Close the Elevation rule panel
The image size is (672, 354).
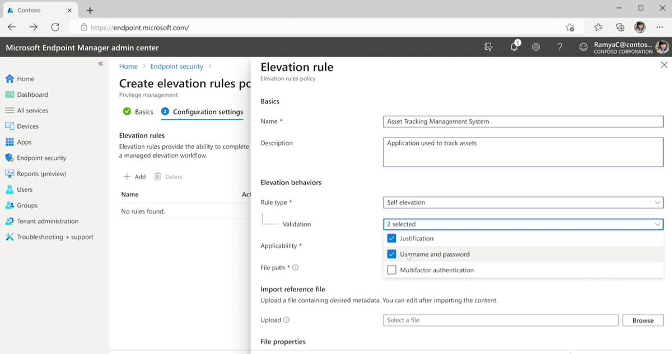click(x=664, y=65)
